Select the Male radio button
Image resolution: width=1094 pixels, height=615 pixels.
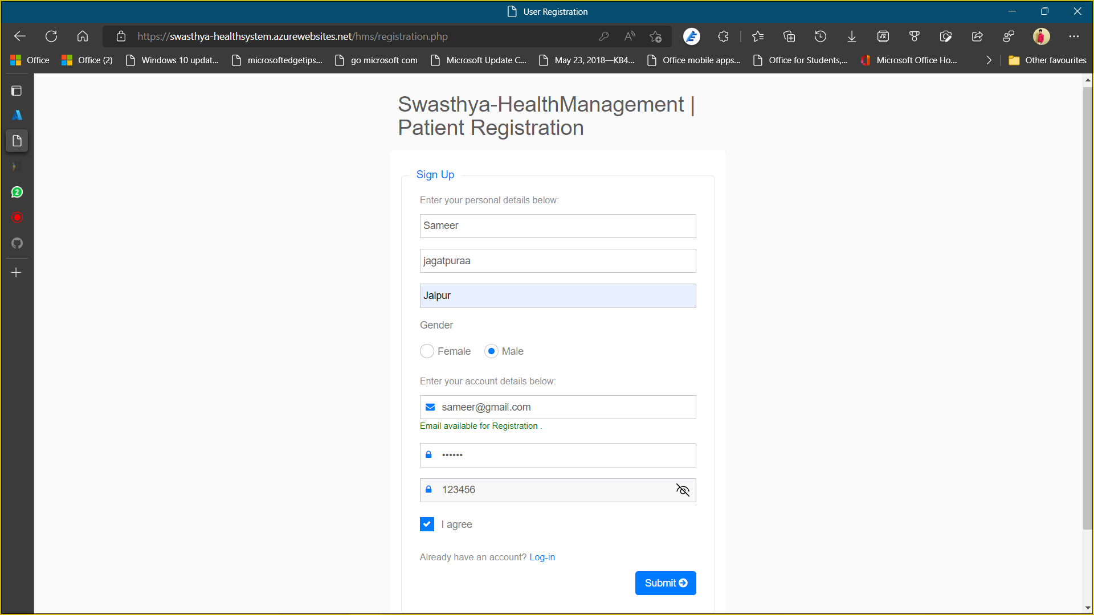click(x=491, y=351)
